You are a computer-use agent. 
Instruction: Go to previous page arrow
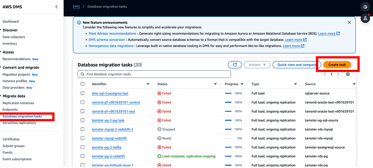(x=325, y=74)
